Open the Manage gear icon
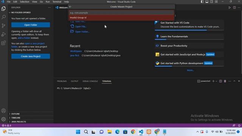Viewport: 242px width, 136px height. (x=3, y=119)
